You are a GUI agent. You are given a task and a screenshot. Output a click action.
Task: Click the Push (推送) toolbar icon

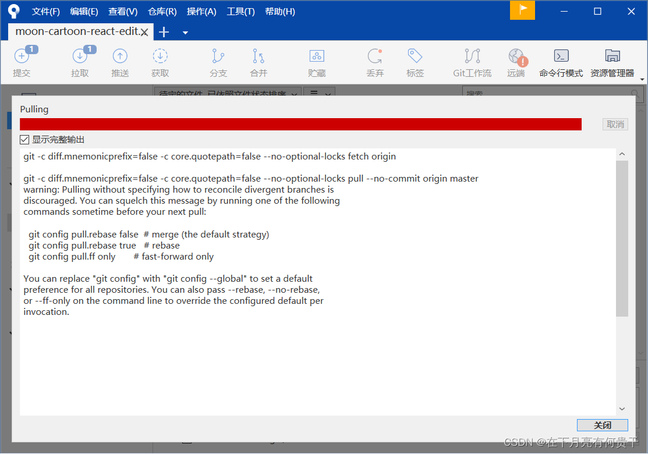[120, 62]
